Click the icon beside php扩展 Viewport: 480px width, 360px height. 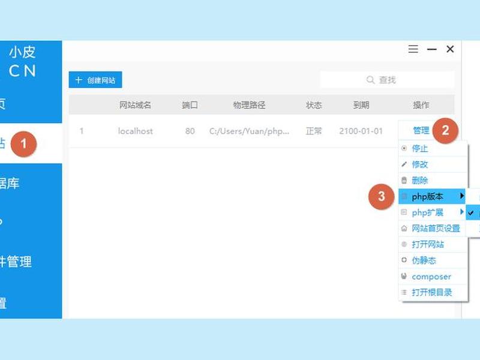tap(404, 212)
